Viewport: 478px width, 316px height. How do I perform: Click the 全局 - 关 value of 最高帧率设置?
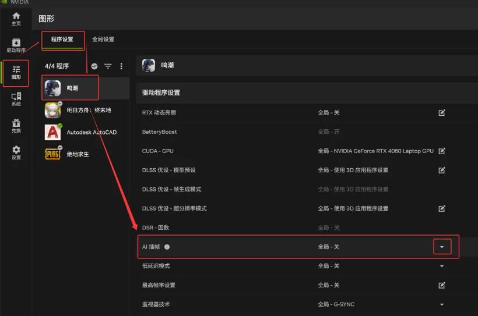329,285
